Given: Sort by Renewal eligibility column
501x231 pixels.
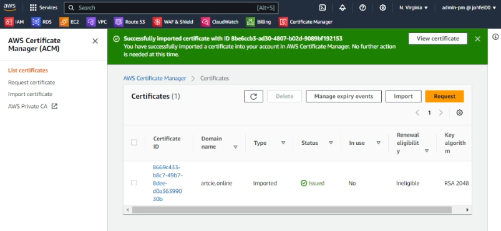Looking at the screenshot, I should [x=427, y=150].
